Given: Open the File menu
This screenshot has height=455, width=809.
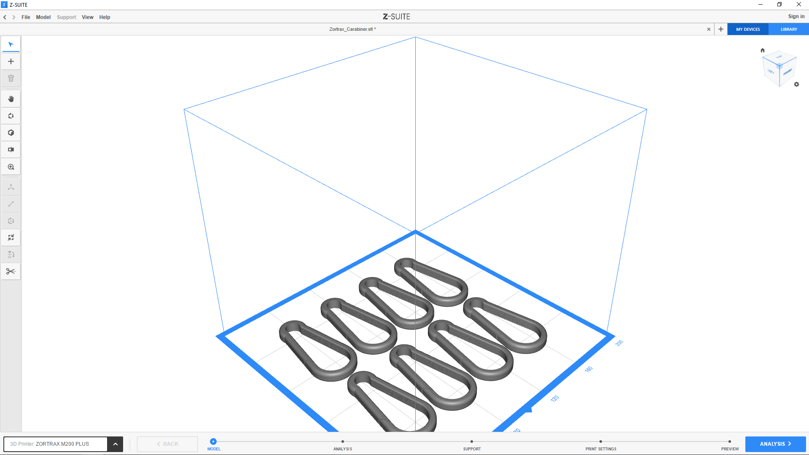Looking at the screenshot, I should [x=26, y=17].
